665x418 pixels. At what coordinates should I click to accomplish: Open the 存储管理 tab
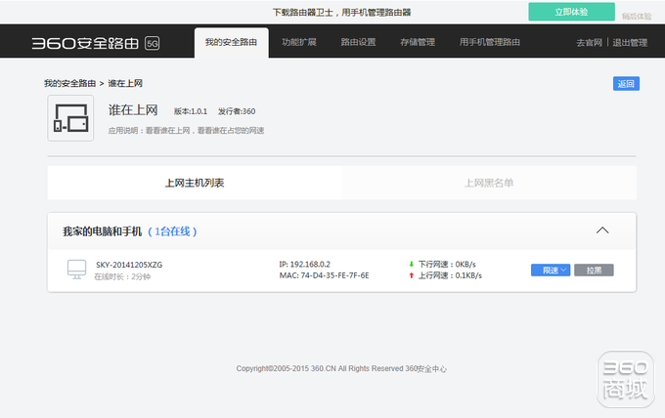[x=418, y=42]
